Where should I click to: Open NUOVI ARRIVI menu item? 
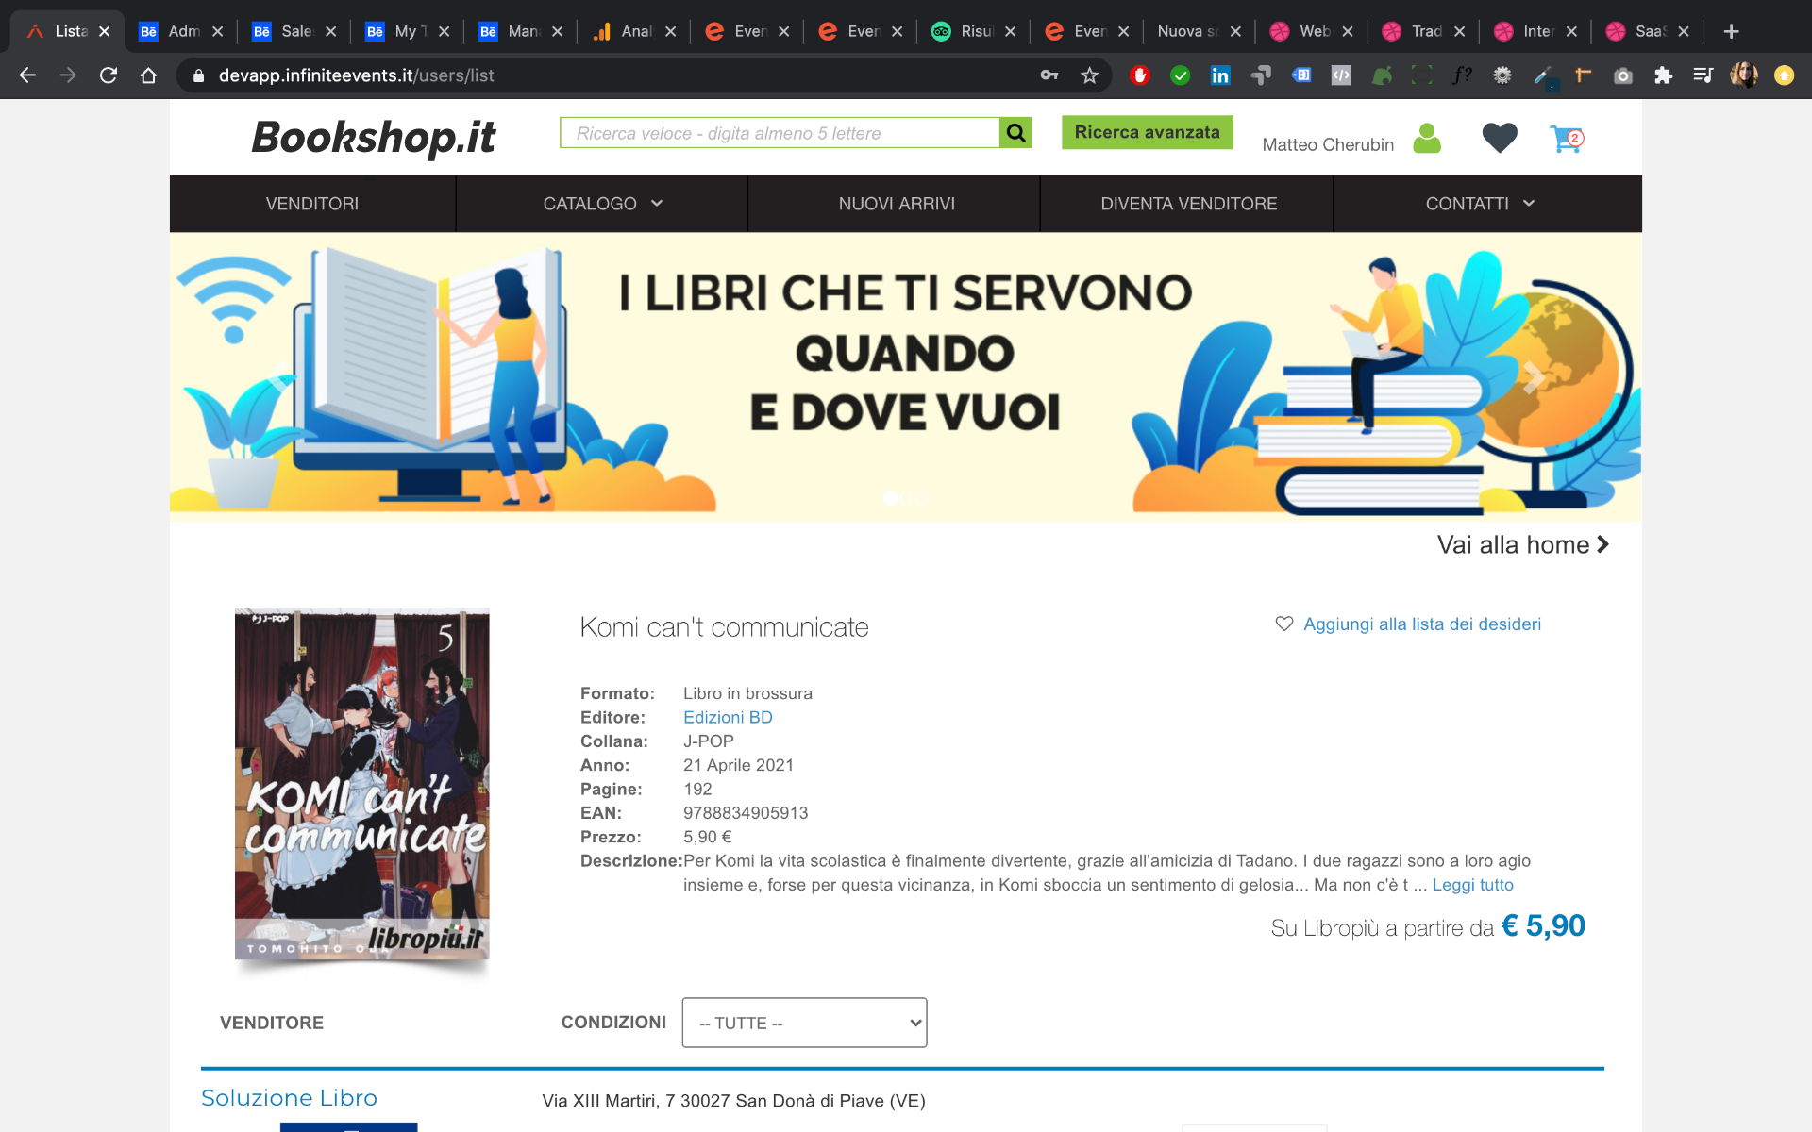pos(897,204)
